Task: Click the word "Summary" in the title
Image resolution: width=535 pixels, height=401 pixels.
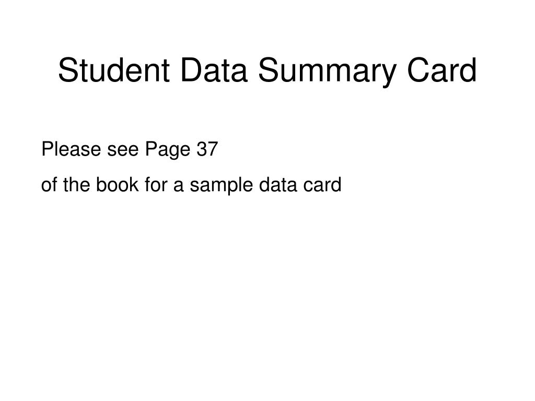Action: (x=327, y=72)
